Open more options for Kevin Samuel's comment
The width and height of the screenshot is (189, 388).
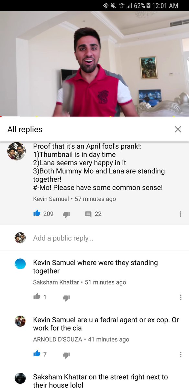[x=181, y=214]
